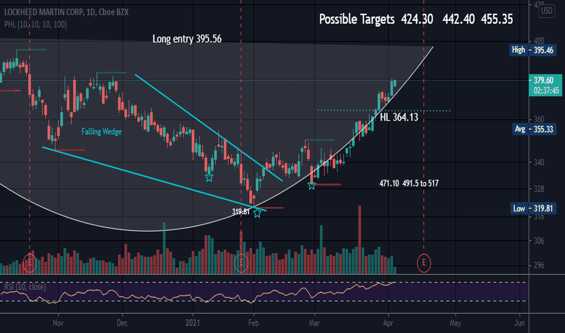Click the 400 price scale label

pyautogui.click(x=539, y=41)
